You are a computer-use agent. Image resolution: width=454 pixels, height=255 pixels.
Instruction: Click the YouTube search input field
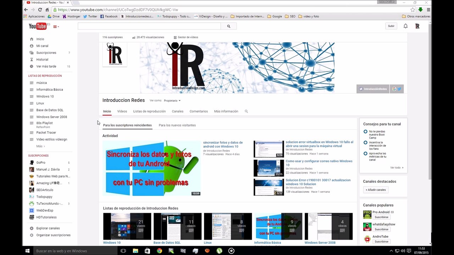click(x=149, y=26)
